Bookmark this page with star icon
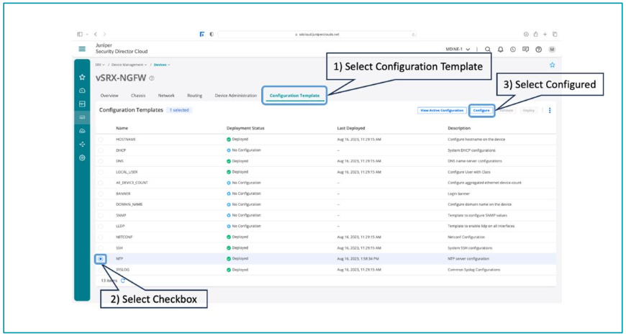 tap(552, 65)
